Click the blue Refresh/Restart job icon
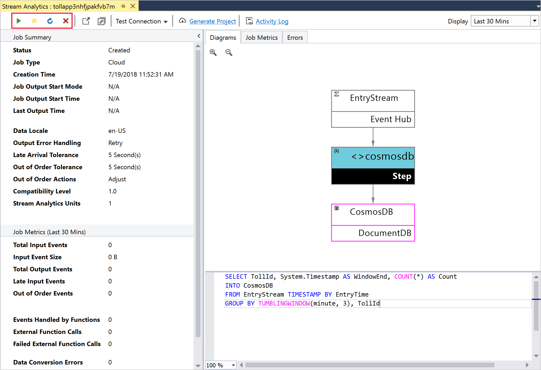 coord(49,21)
